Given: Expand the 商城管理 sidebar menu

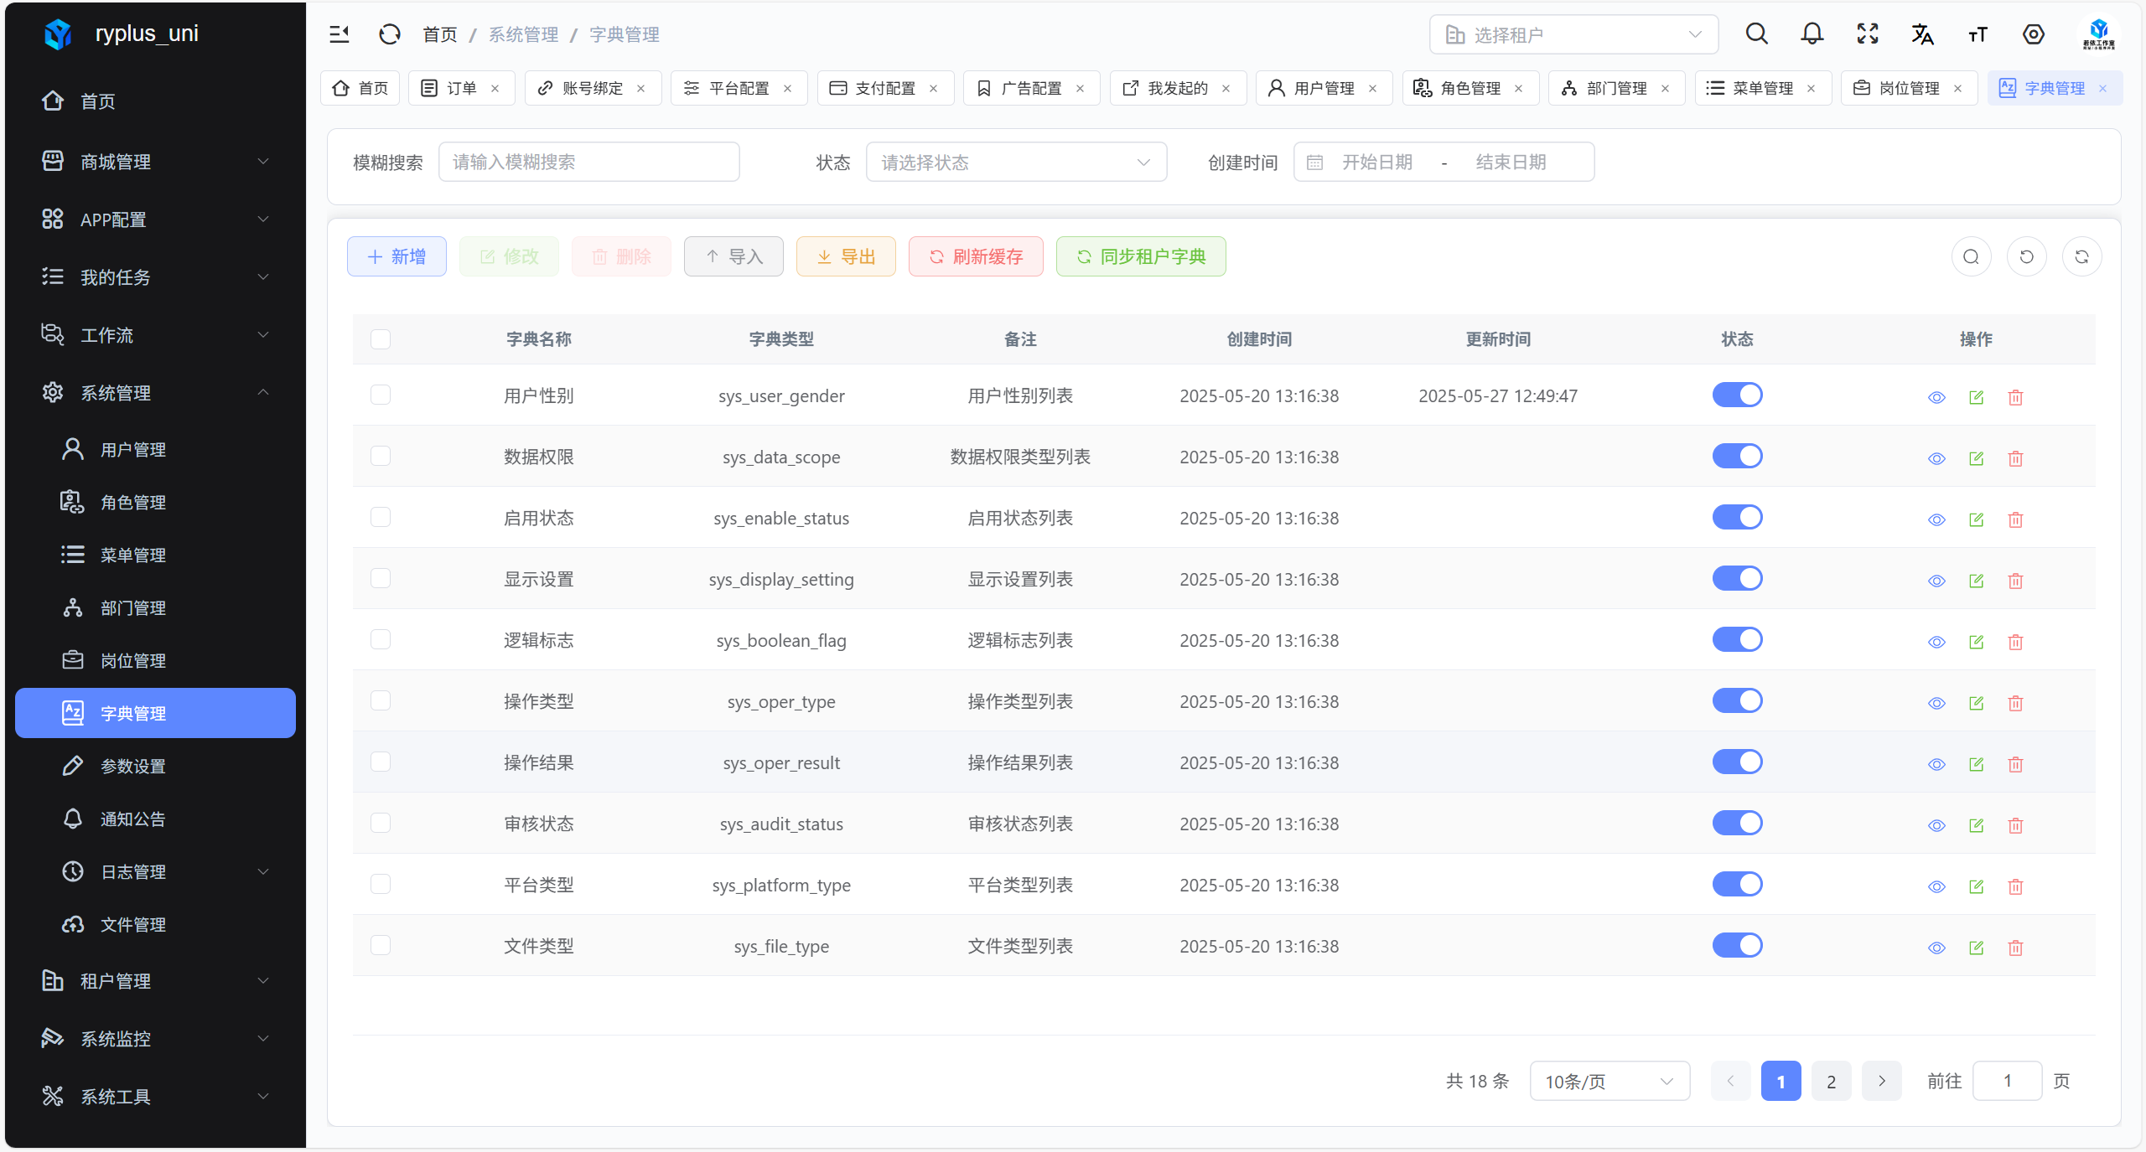Looking at the screenshot, I should pos(155,162).
